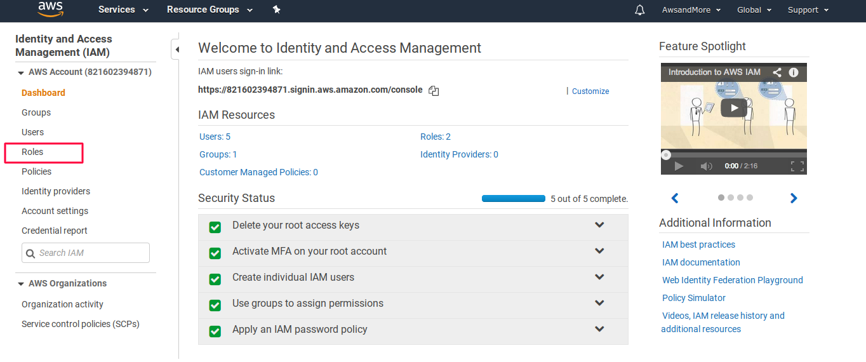Image resolution: width=866 pixels, height=362 pixels.
Task: Select the first Feature Spotlight carousel dot
Action: (721, 198)
